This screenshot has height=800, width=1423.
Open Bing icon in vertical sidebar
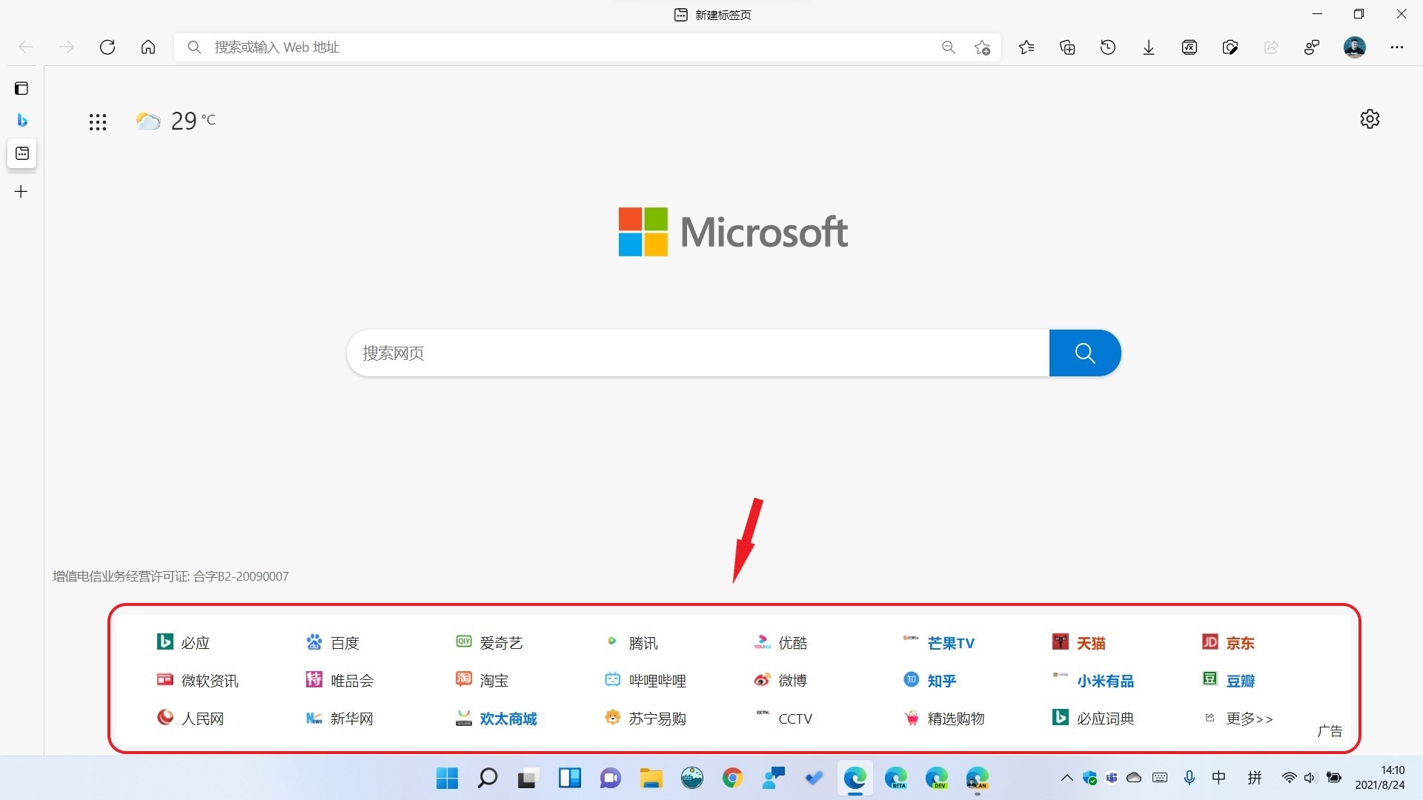[21, 120]
